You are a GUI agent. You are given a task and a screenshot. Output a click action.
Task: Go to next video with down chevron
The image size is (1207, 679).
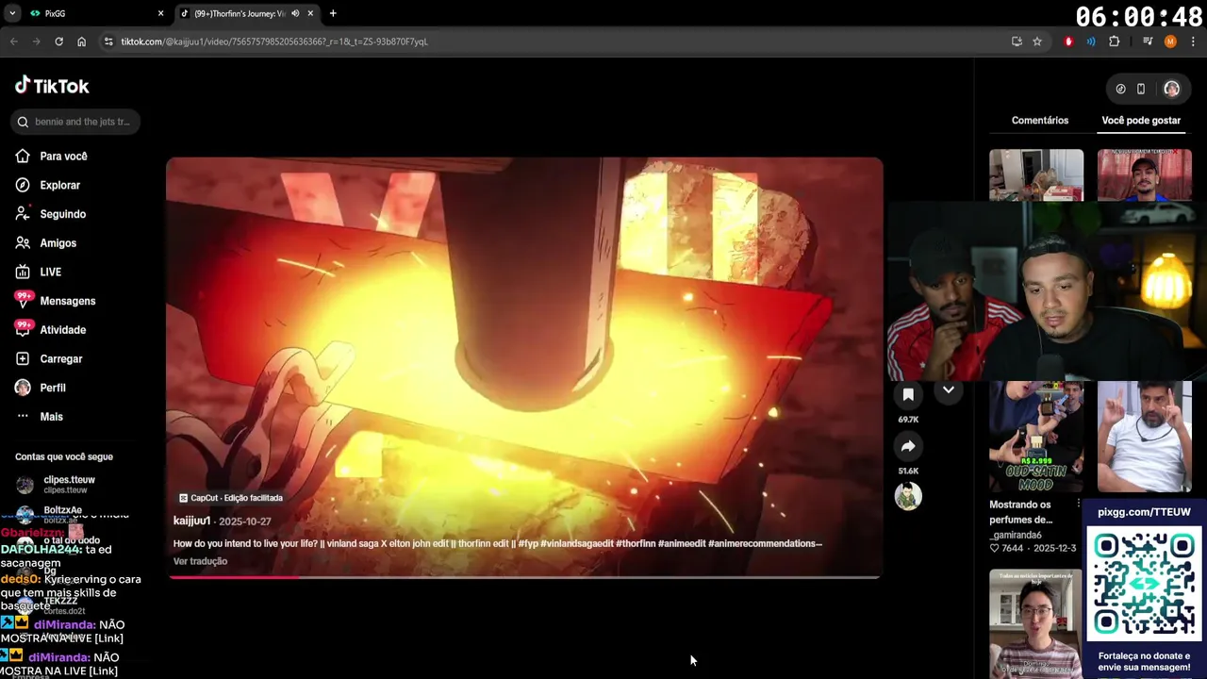click(x=948, y=389)
